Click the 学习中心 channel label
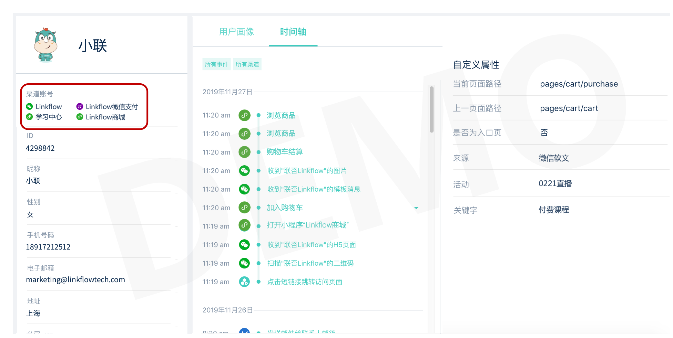This screenshot has height=338, width=673. pyautogui.click(x=49, y=117)
